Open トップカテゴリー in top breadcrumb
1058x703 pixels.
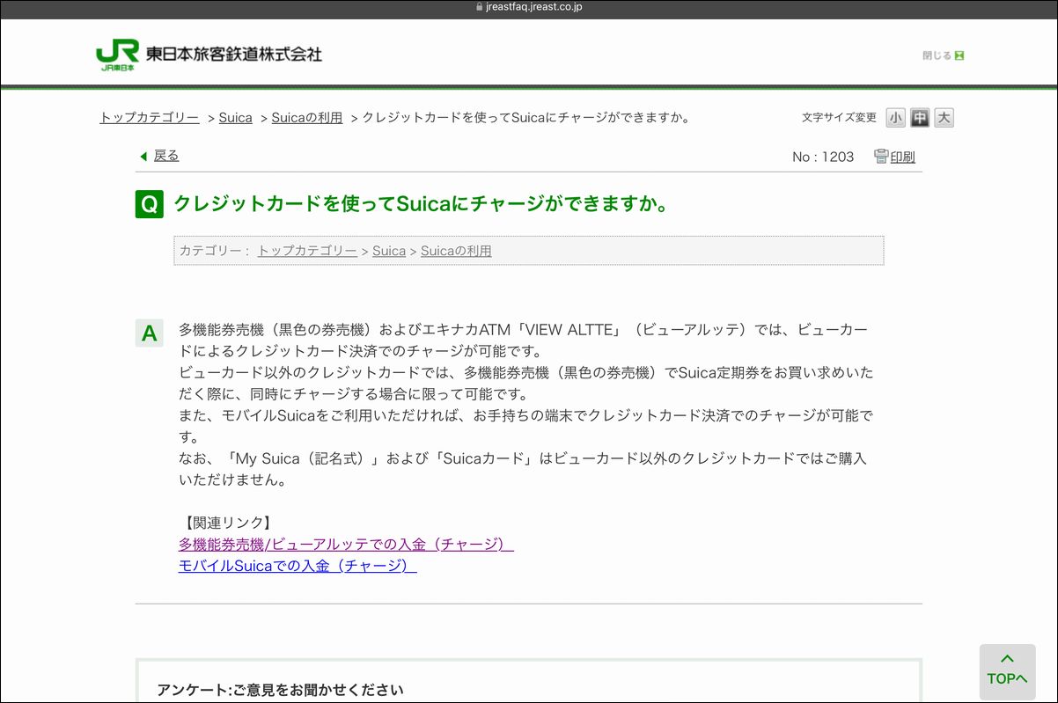(x=149, y=118)
